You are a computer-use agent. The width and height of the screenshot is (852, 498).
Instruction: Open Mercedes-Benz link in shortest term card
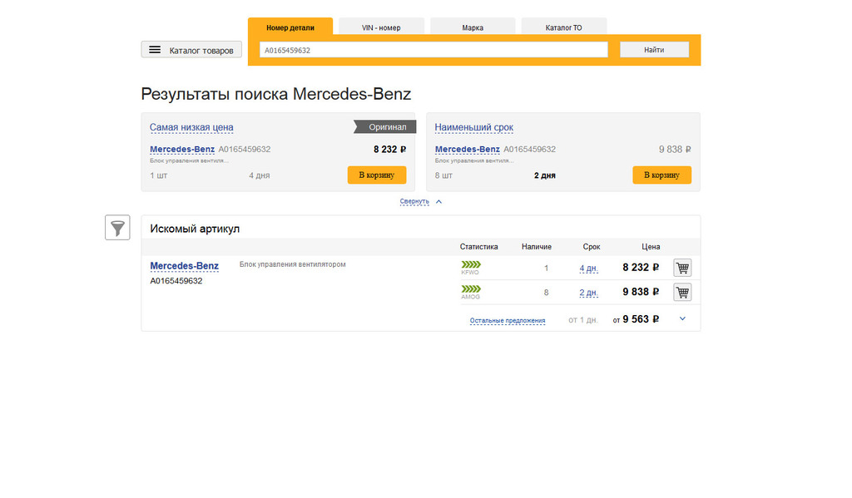pos(468,150)
